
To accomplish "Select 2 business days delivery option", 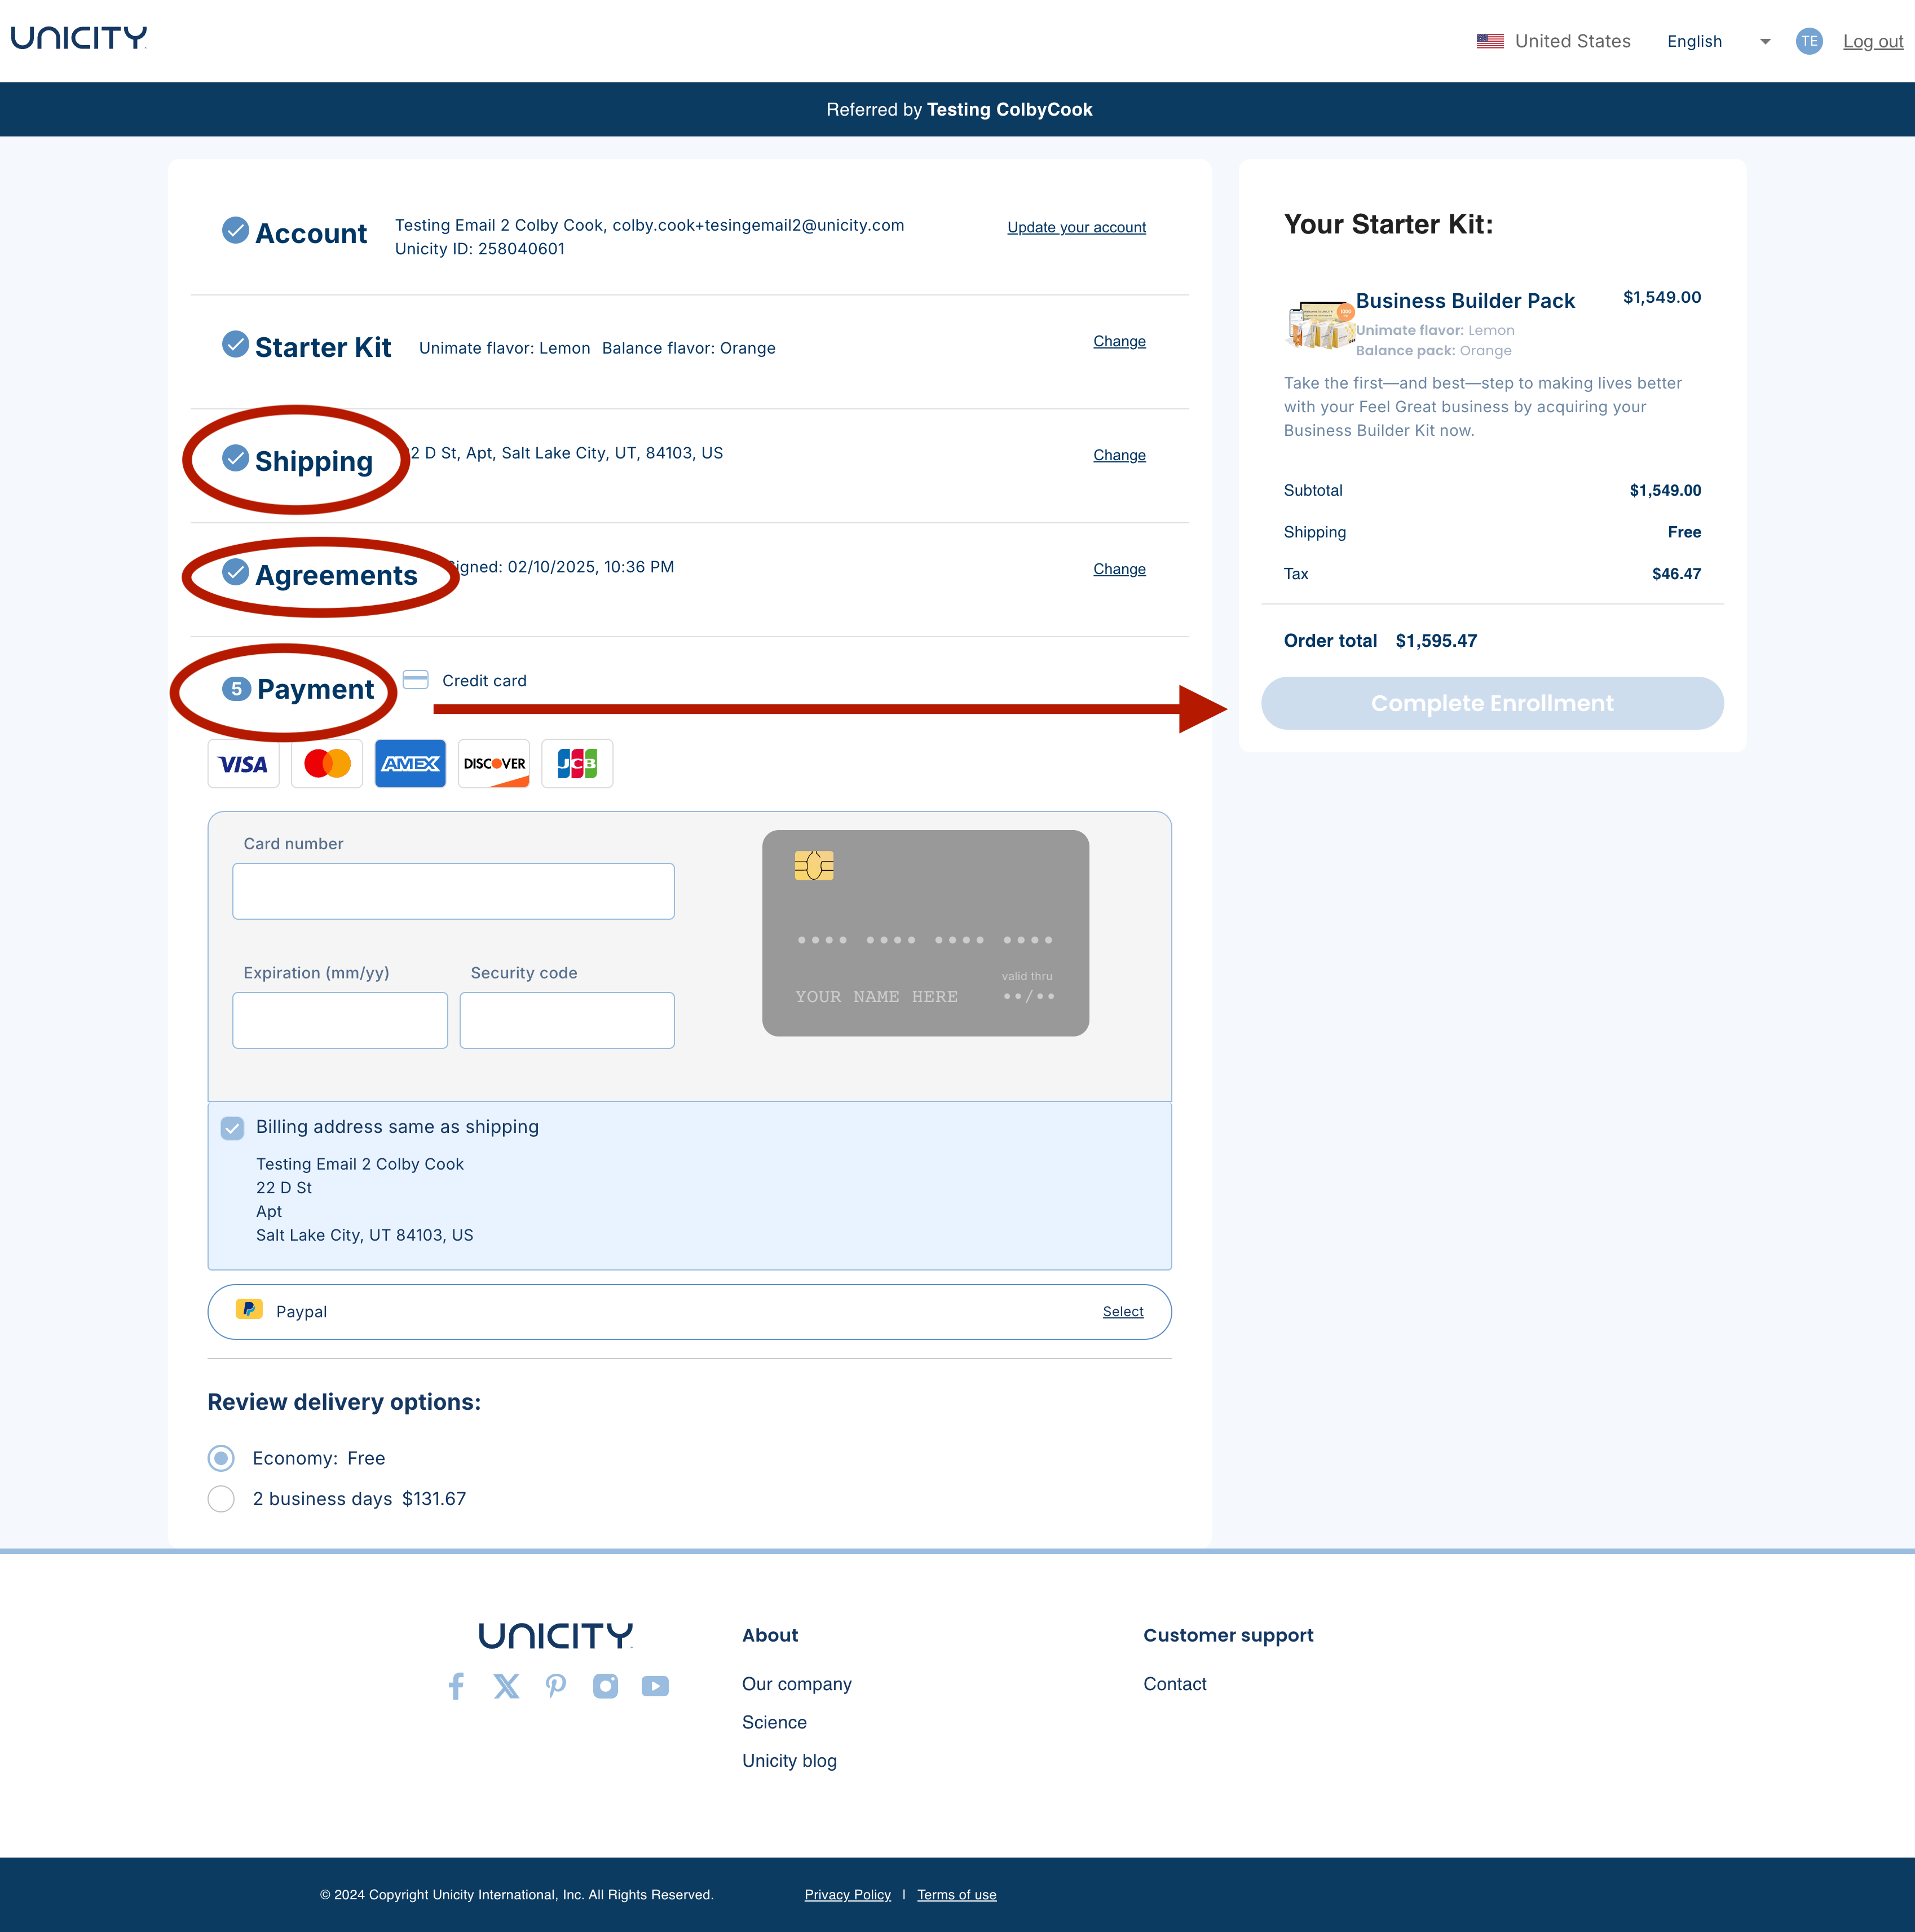I will click(x=221, y=1499).
